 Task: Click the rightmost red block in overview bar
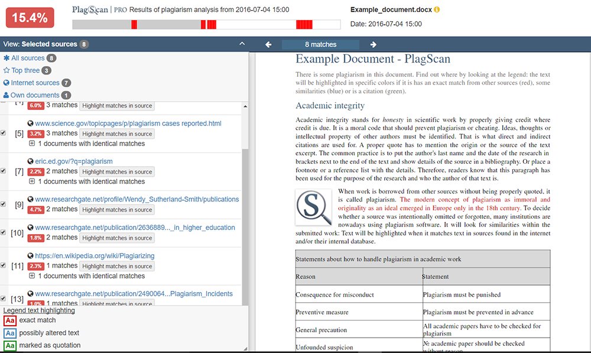[x=304, y=24]
